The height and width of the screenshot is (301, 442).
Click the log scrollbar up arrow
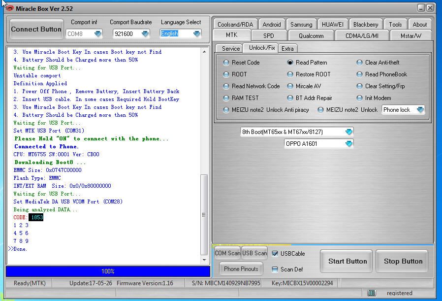coord(204,52)
